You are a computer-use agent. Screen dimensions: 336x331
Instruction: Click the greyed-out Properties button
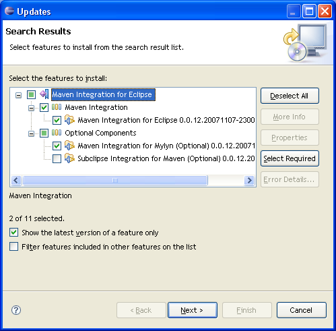[x=290, y=138]
